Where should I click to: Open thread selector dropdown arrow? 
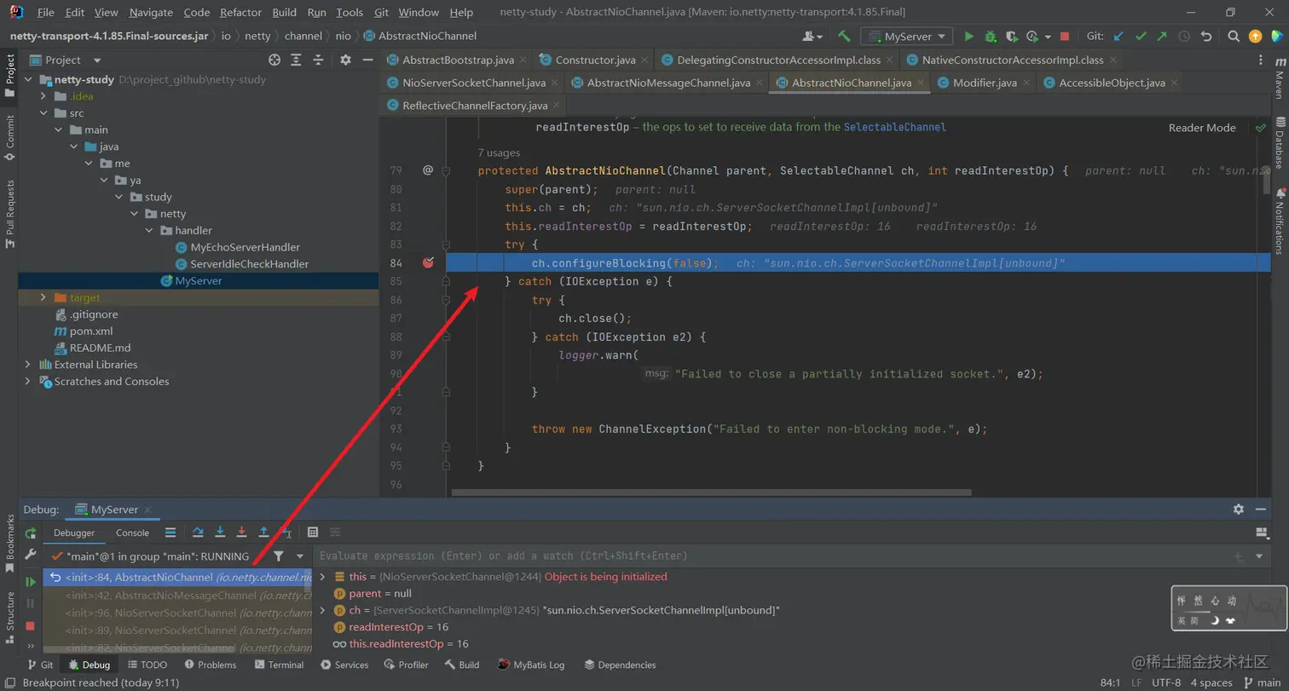300,556
